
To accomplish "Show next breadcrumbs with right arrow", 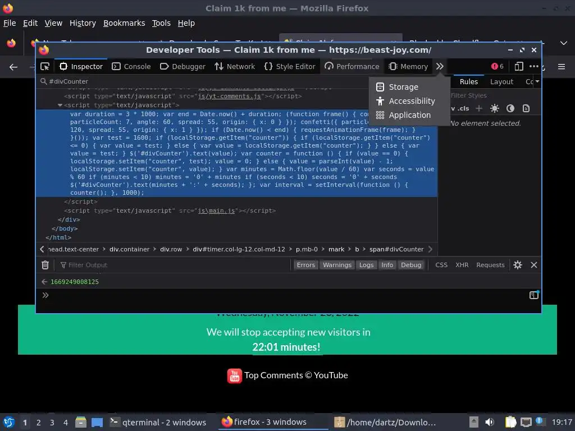I will pyautogui.click(x=431, y=249).
